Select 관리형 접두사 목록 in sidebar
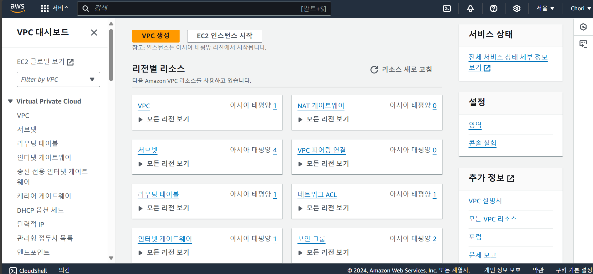593x274 pixels. click(x=45, y=238)
